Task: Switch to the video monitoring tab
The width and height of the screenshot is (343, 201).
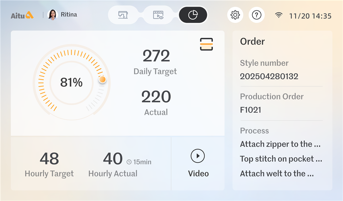Action: (158, 15)
